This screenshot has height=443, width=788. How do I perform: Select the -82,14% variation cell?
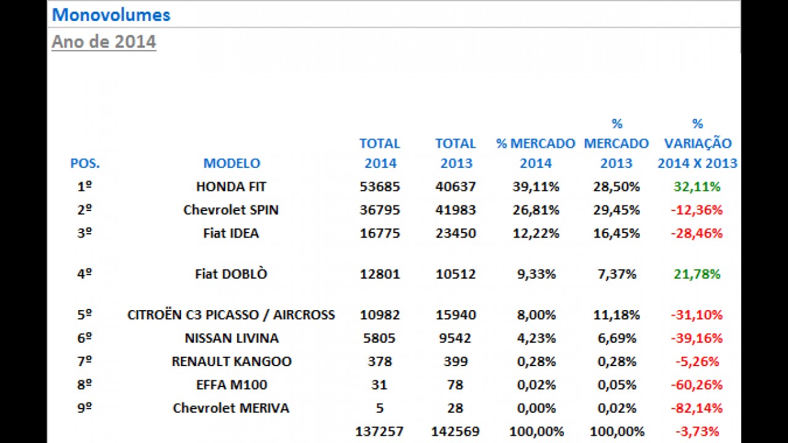click(x=697, y=408)
